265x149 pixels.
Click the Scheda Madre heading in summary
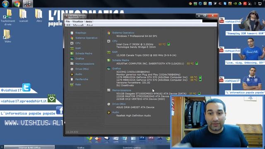(120, 60)
